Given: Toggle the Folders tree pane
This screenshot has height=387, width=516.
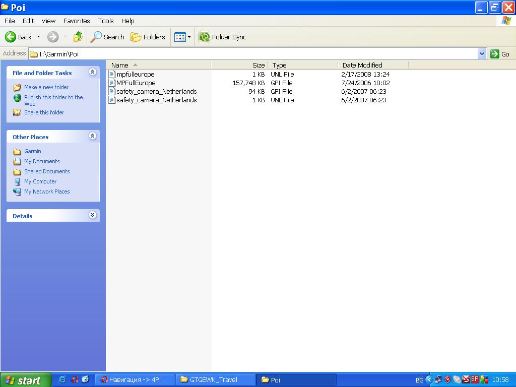Looking at the screenshot, I should pyautogui.click(x=148, y=37).
